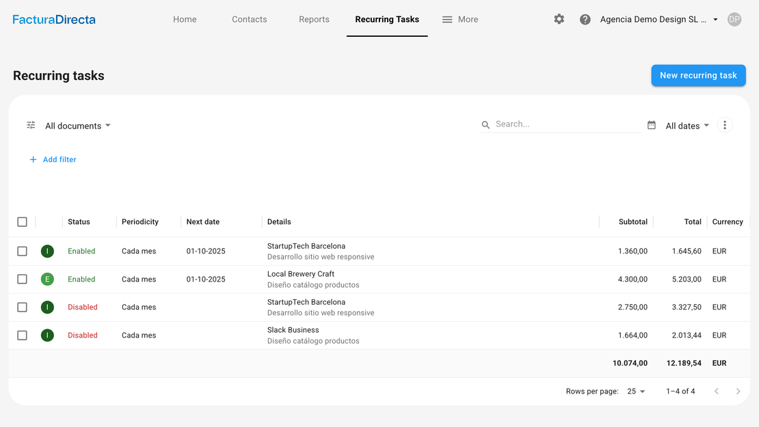The height and width of the screenshot is (427, 759).
Task: Open the All dates dropdown
Action: tap(687, 126)
